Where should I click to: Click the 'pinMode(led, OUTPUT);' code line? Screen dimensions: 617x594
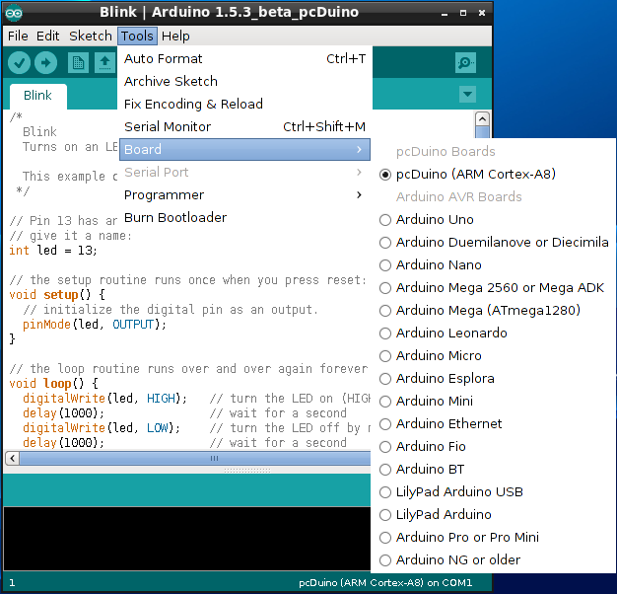pyautogui.click(x=95, y=325)
